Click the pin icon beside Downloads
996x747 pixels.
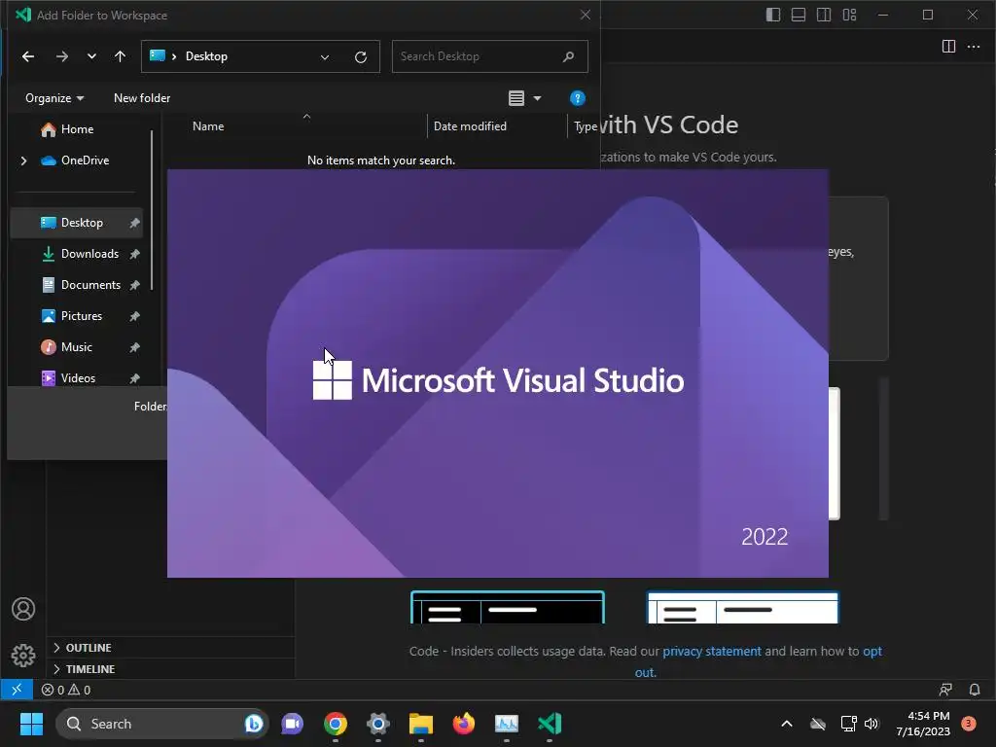click(134, 254)
